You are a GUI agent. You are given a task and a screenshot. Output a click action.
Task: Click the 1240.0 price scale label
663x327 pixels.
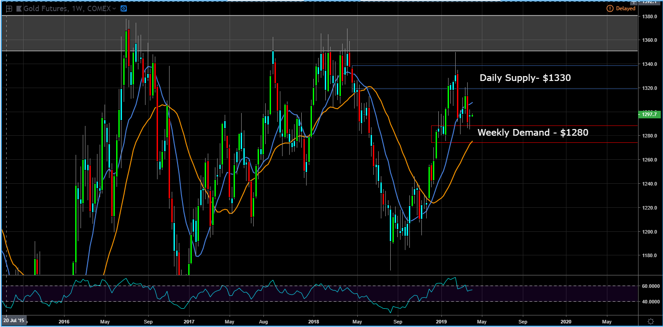(x=649, y=184)
